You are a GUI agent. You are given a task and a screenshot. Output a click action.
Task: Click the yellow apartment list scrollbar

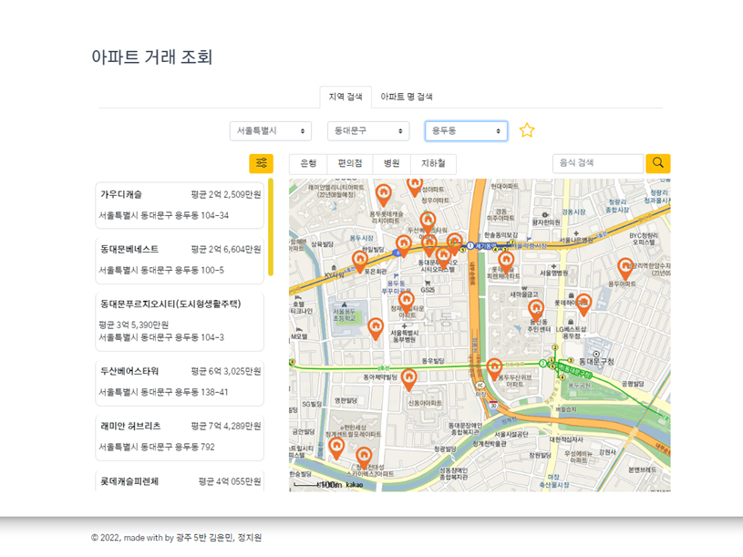(271, 227)
